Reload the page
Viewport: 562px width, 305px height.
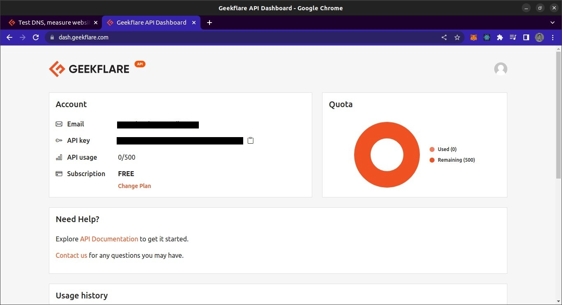pos(36,37)
